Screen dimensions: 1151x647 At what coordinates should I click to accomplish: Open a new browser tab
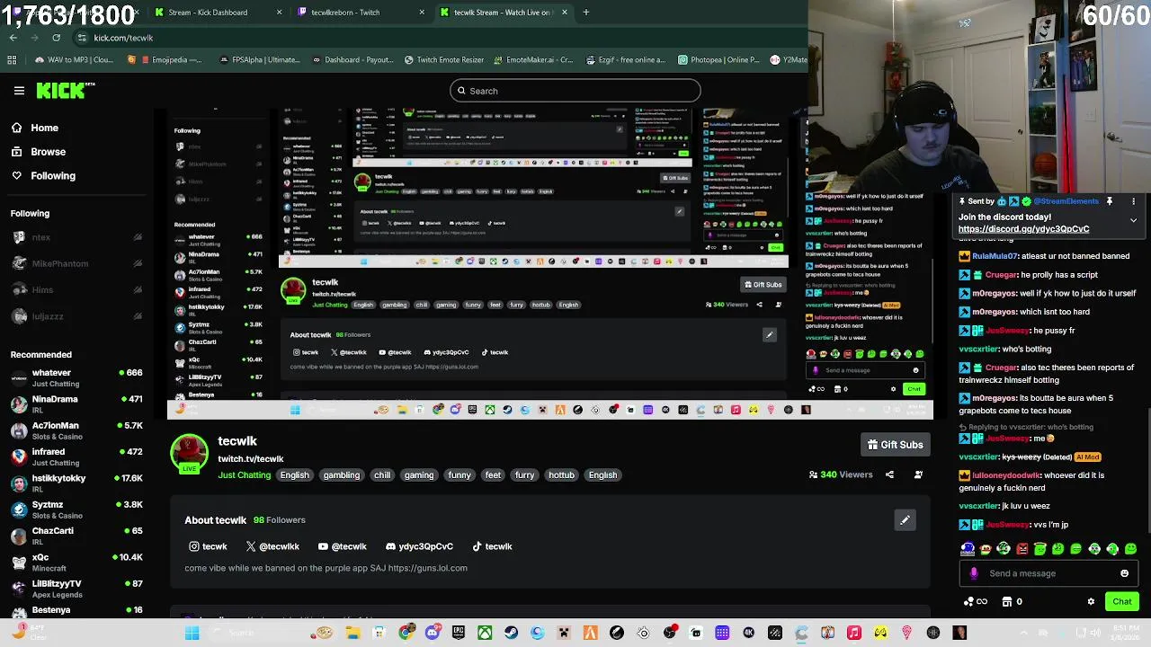coord(586,13)
